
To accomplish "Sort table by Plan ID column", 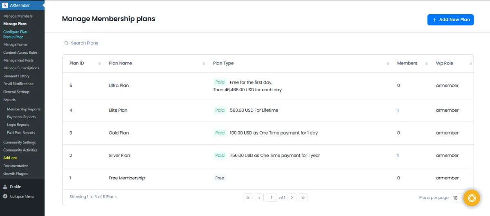I will [x=100, y=64].
